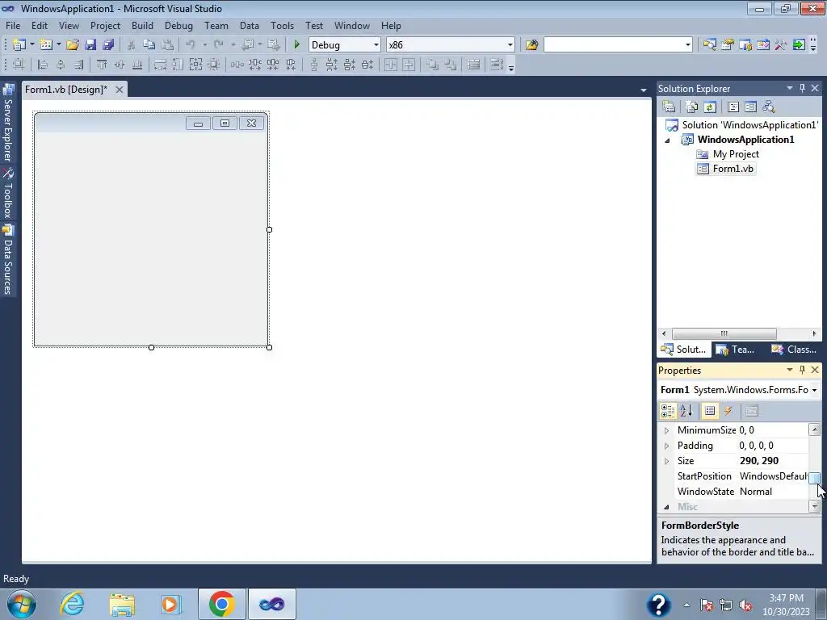Viewport: 827px width, 620px height.
Task: Open the Build menu
Action: pyautogui.click(x=142, y=25)
